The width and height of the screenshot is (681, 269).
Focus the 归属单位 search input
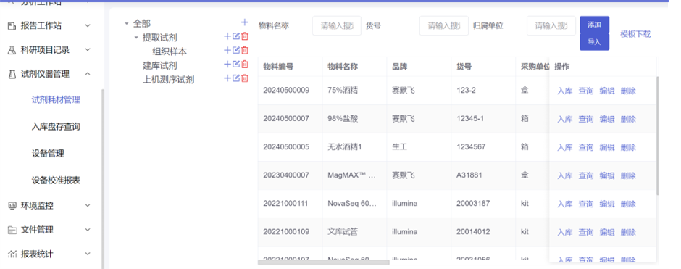click(551, 25)
